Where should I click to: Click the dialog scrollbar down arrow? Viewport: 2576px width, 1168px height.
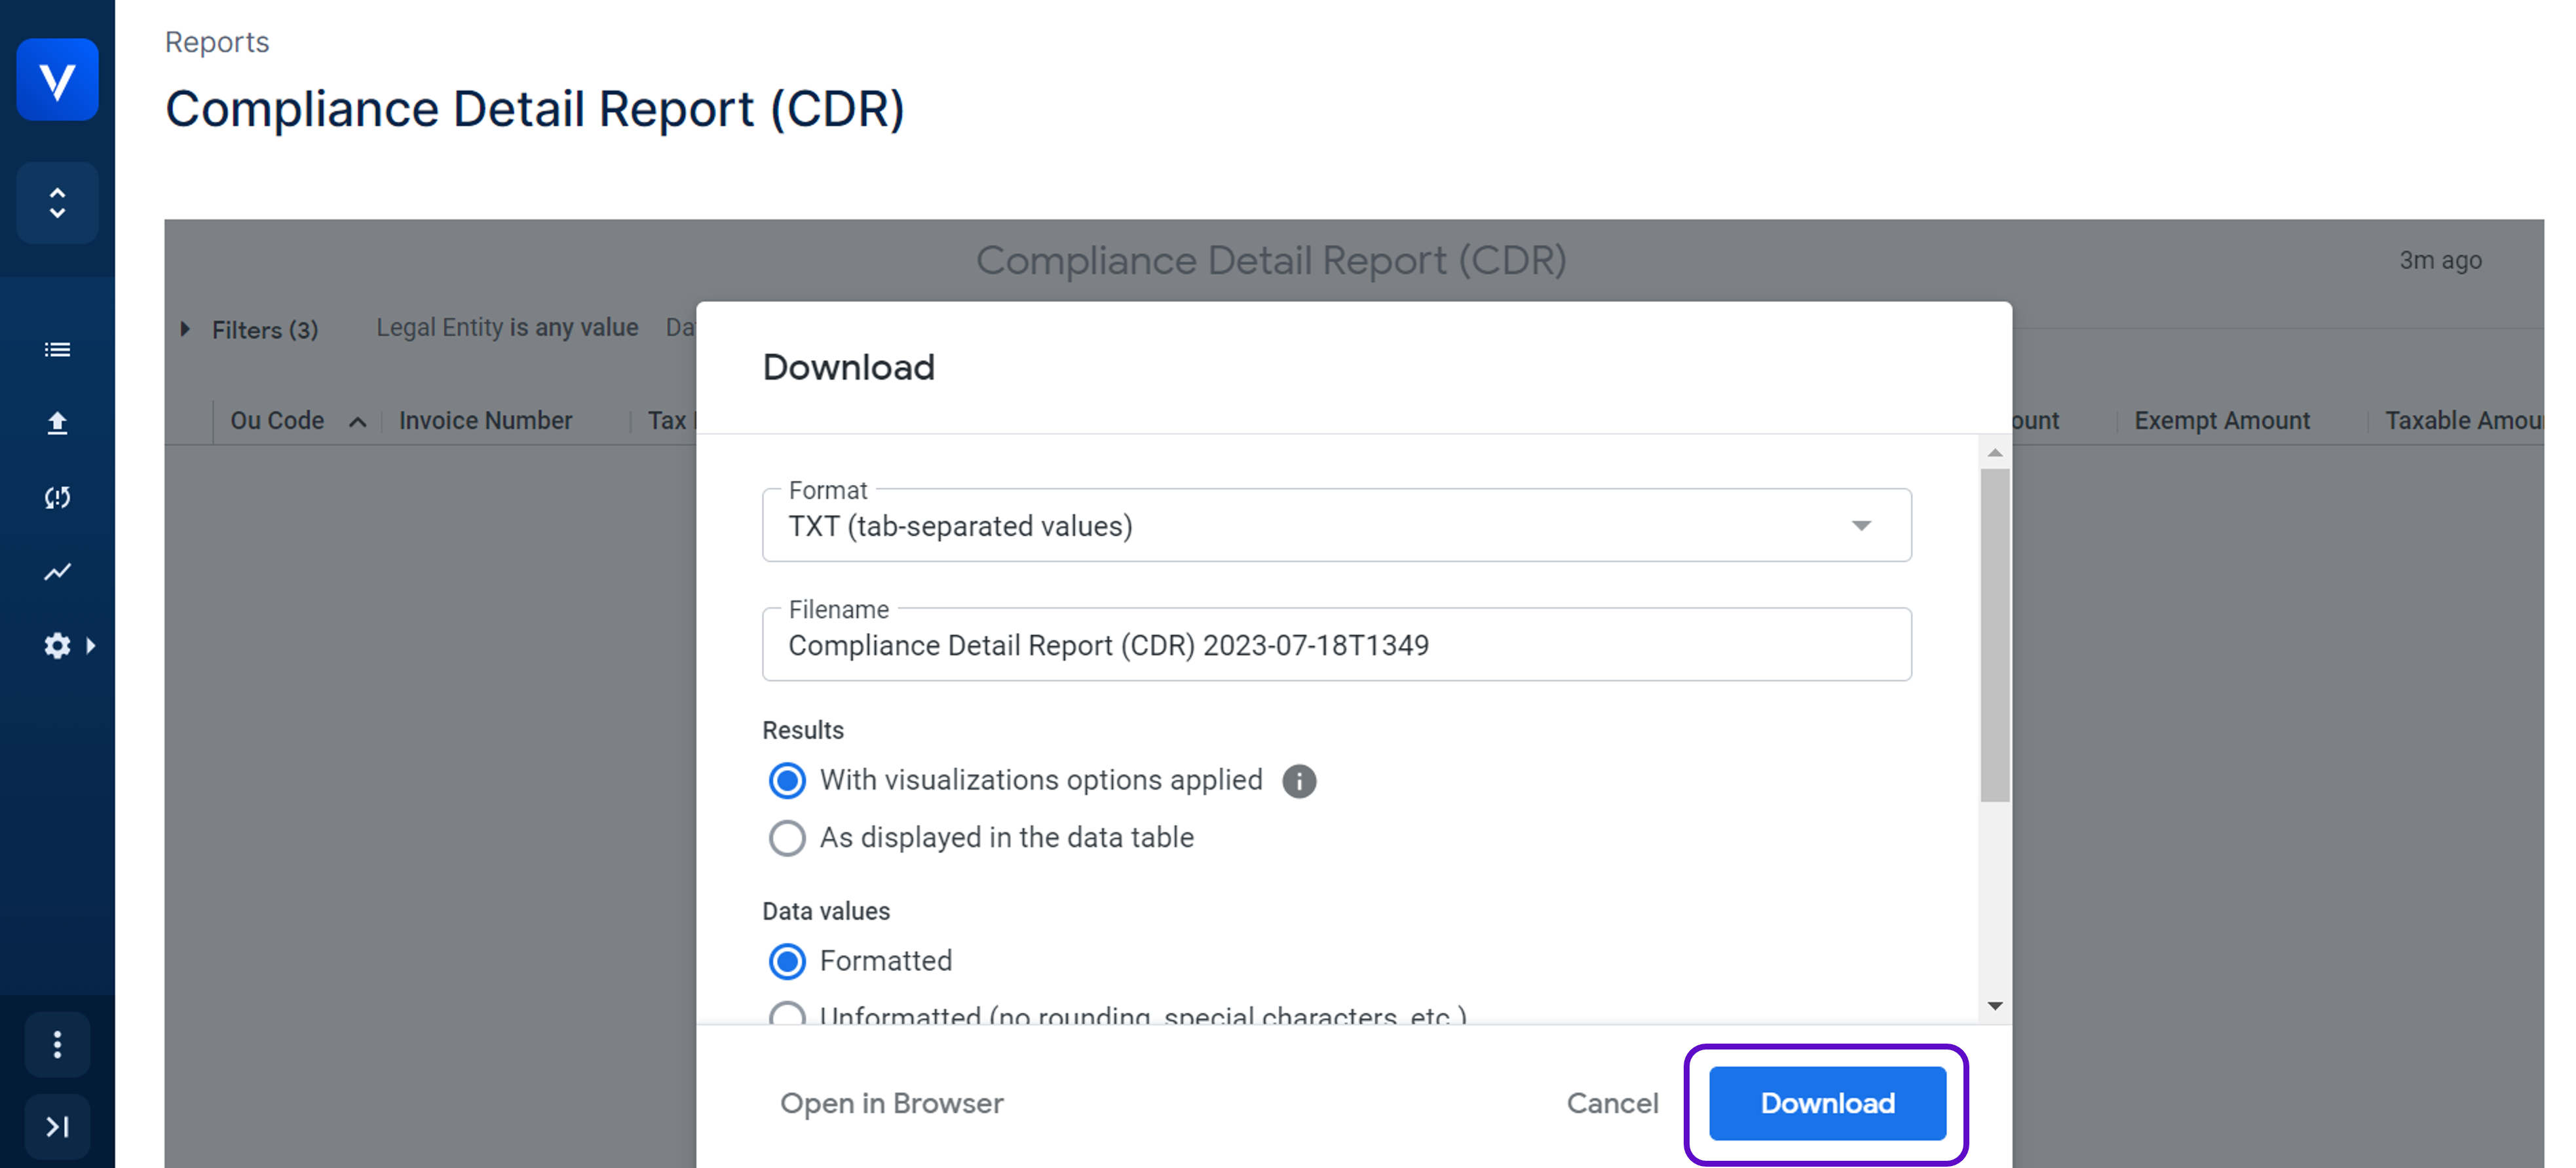1994,1005
